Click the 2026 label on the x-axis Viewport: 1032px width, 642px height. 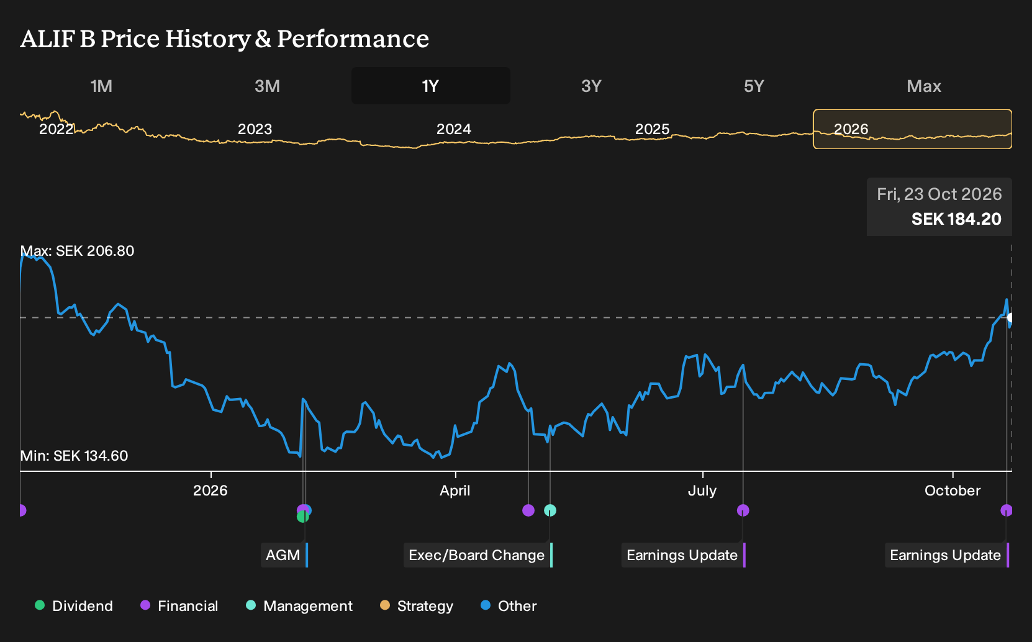[210, 491]
